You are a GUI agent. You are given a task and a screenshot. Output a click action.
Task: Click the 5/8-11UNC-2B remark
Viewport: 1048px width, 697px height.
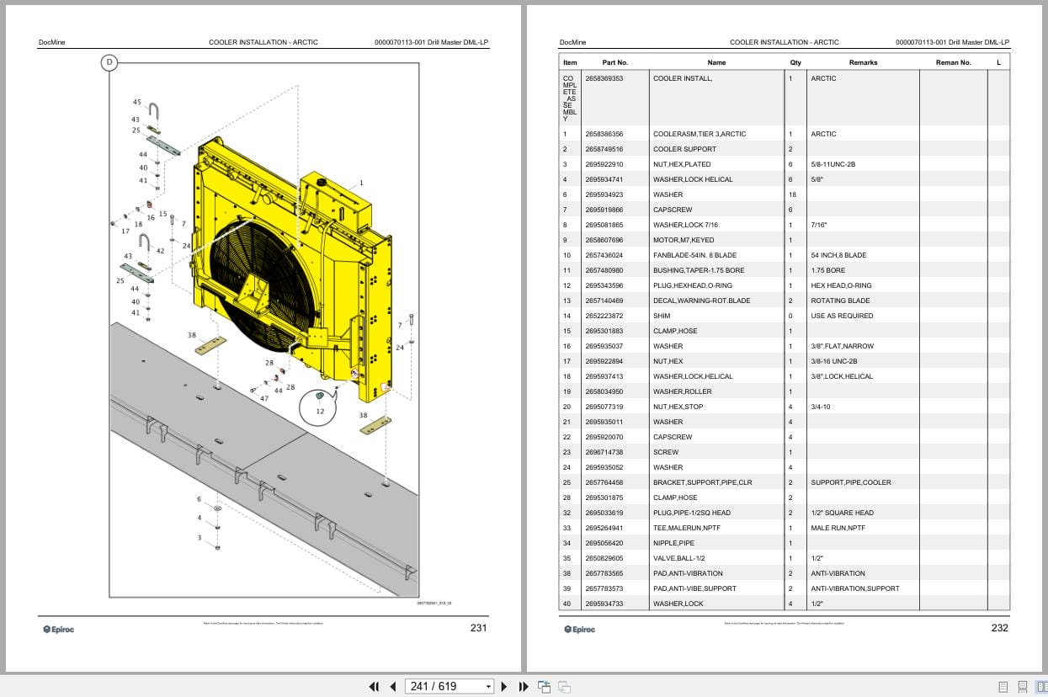pos(833,164)
